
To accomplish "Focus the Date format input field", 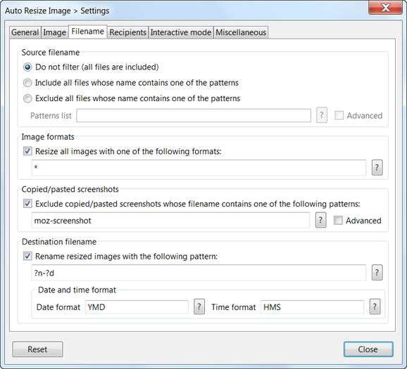I will (137, 307).
